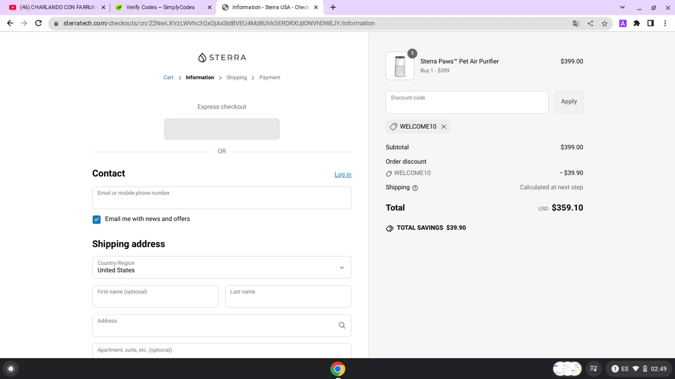The width and height of the screenshot is (675, 379).
Task: Open a new browser tab
Action: 333,7
